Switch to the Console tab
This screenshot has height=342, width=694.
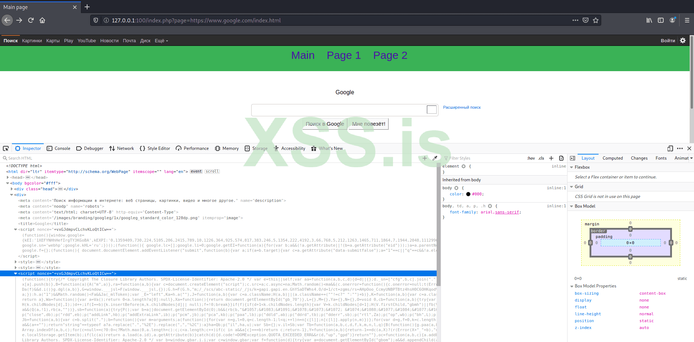(x=59, y=148)
